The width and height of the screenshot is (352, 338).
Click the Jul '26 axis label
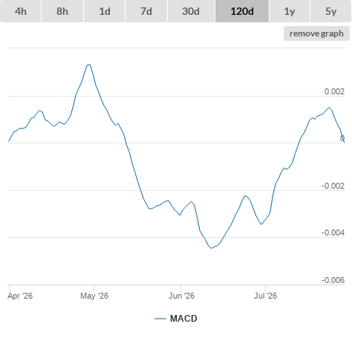click(x=265, y=296)
